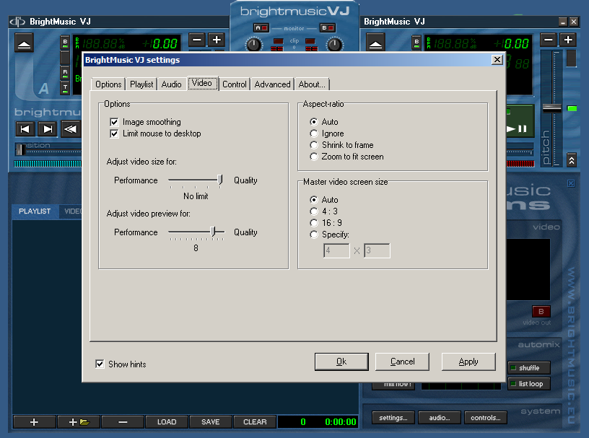Switch to the Control tab
The width and height of the screenshot is (589, 438).
pyautogui.click(x=235, y=84)
